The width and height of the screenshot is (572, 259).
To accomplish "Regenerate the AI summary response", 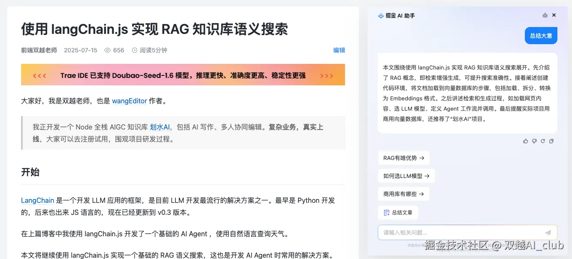I will pos(543,141).
